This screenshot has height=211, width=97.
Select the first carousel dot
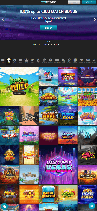point(47,41)
